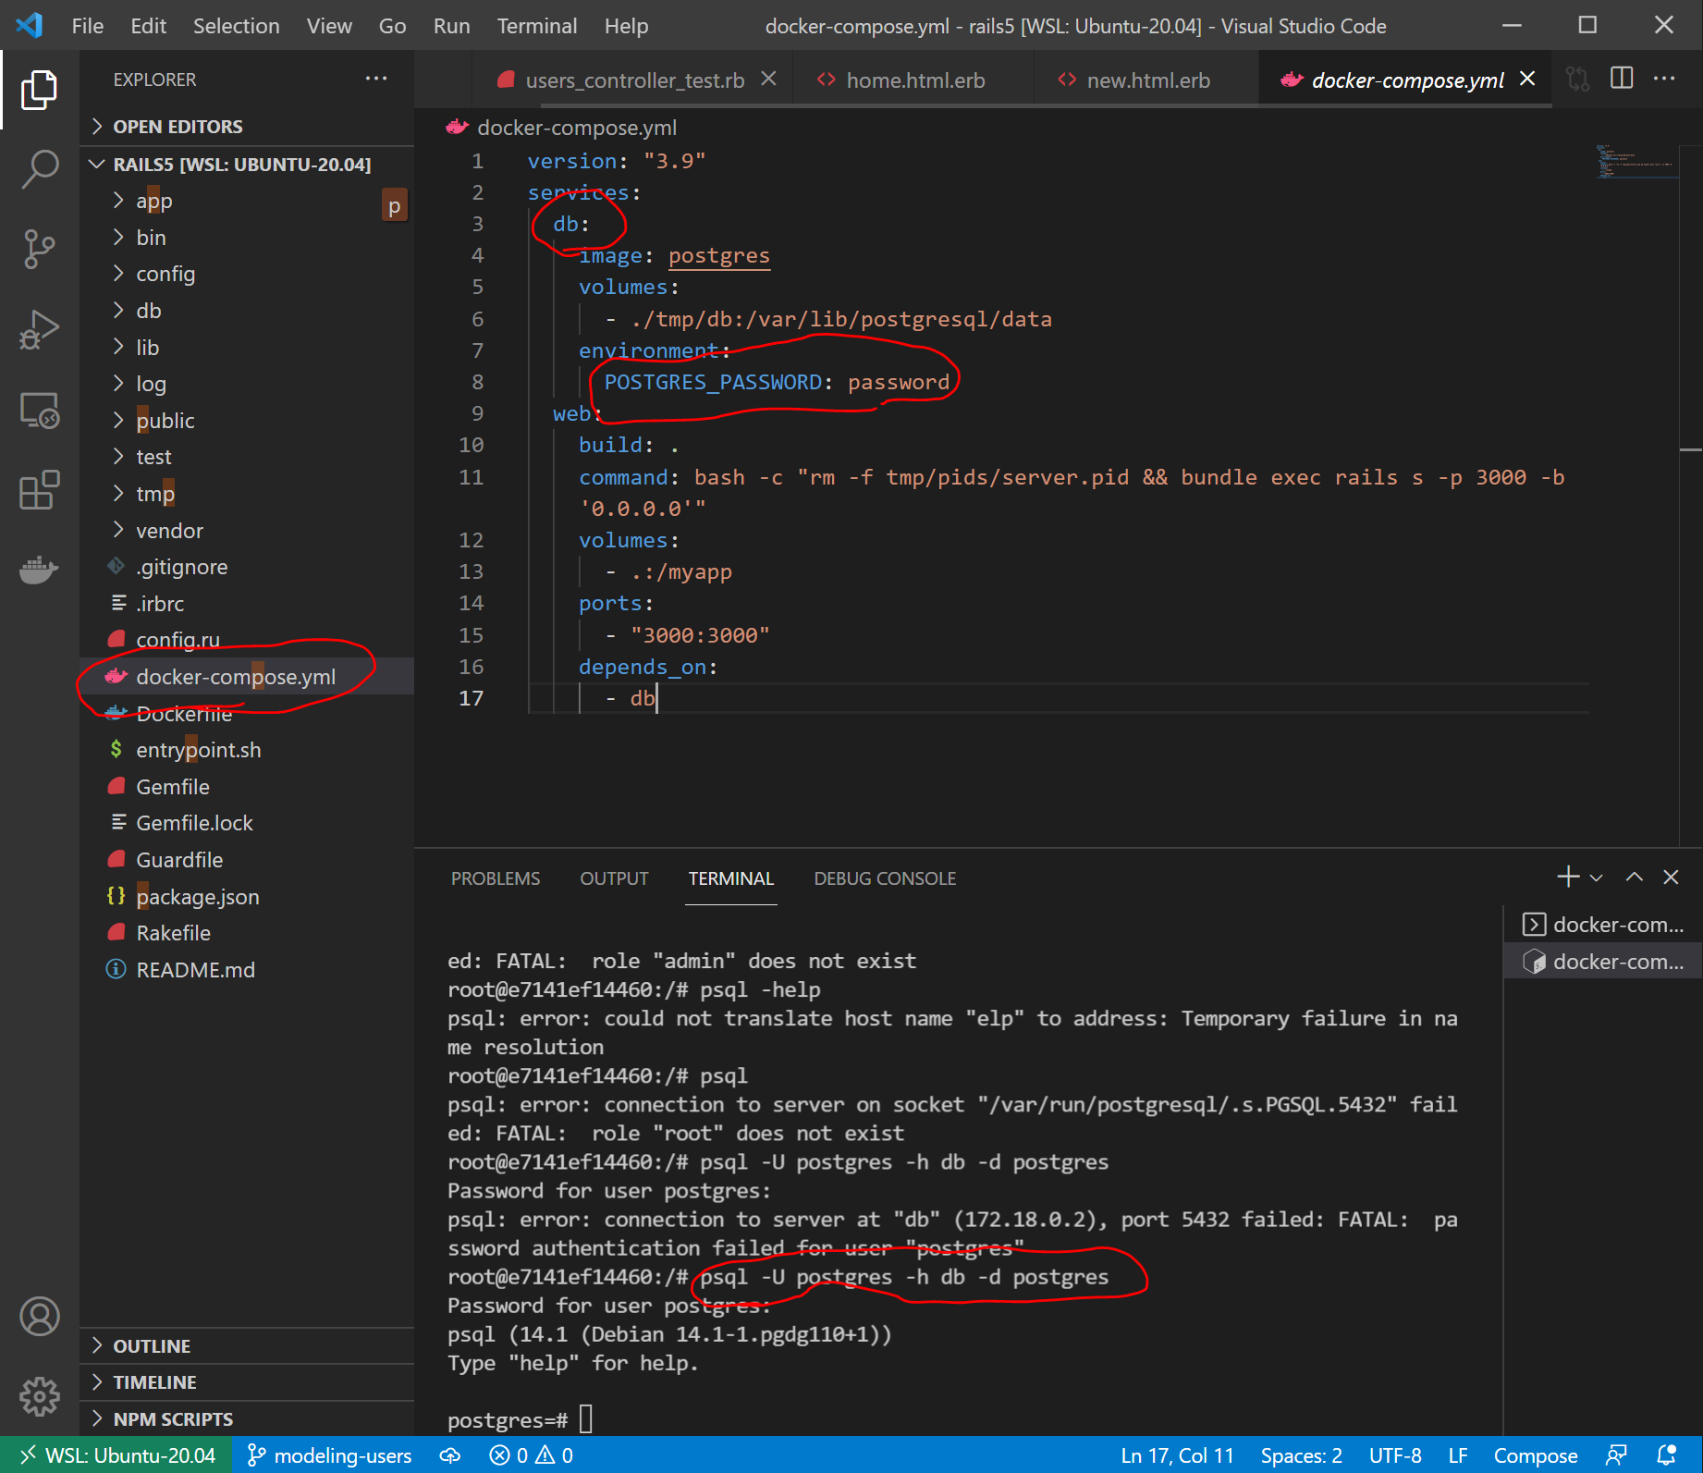Screen dimensions: 1703x1473
Task: Expand the public folder
Action: (x=247, y=421)
